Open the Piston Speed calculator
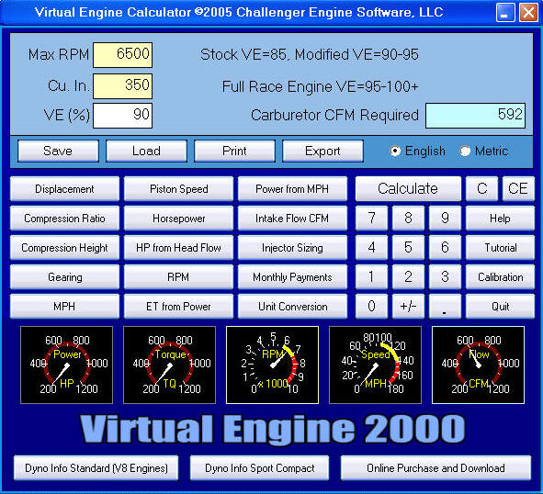 click(178, 189)
